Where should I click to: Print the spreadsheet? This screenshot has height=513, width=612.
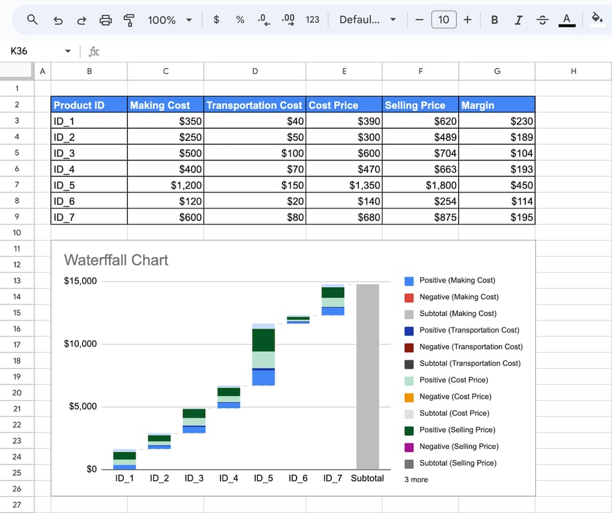[106, 20]
